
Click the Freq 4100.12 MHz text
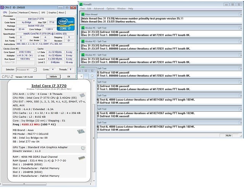coord(34,125)
